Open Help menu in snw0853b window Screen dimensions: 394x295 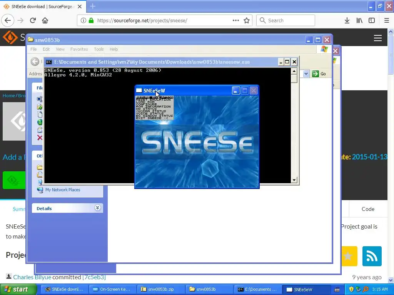(x=114, y=49)
